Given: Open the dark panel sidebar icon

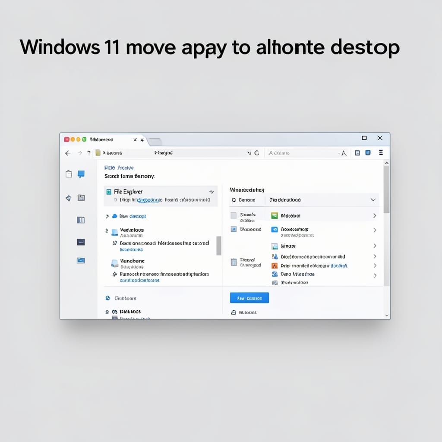Looking at the screenshot, I should coord(81,242).
